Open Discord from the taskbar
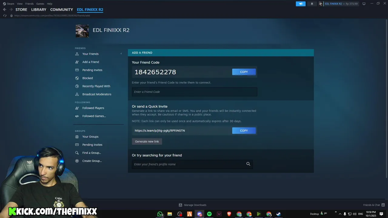The height and width of the screenshot is (218, 388). coord(199,214)
